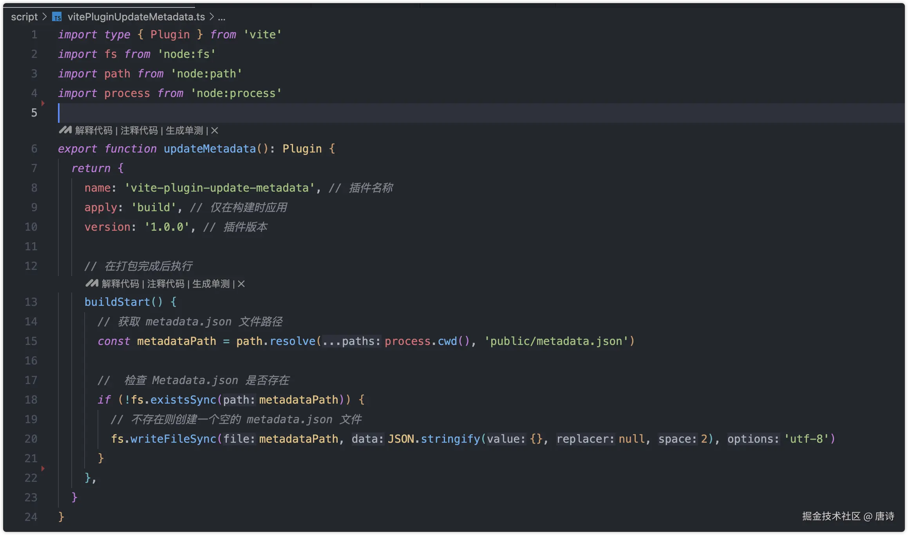
Task: Place cursor on the writeFileSync call
Action: pyautogui.click(x=173, y=439)
